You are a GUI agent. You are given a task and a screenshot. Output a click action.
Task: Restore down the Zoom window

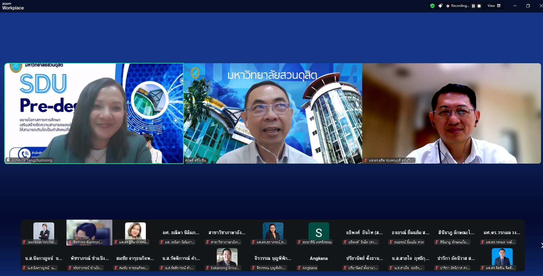coord(528,6)
